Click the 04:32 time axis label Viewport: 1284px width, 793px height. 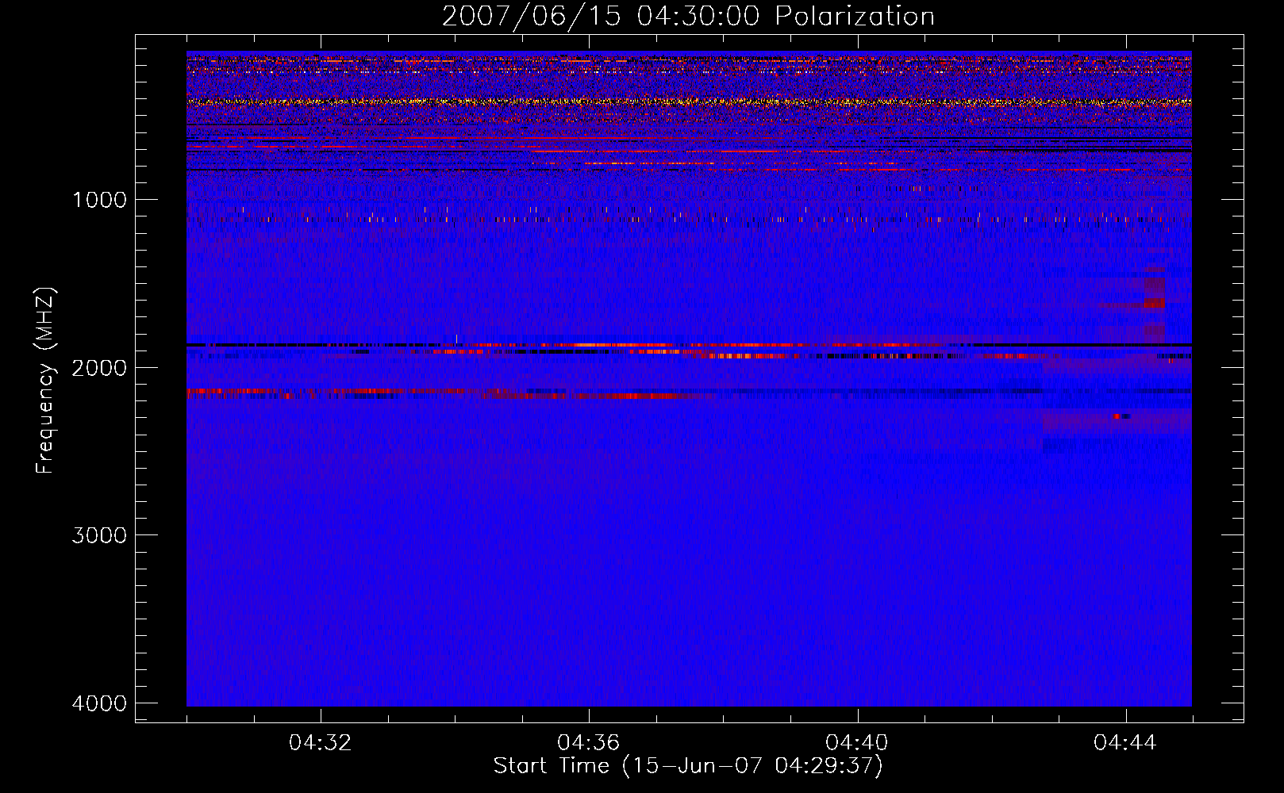pyautogui.click(x=320, y=743)
